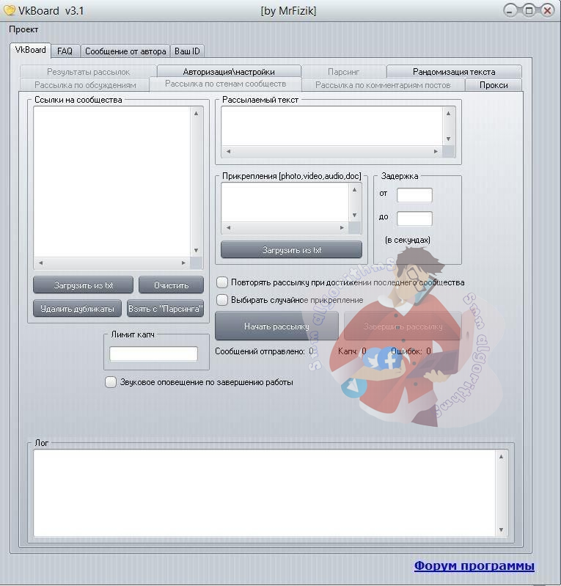Screen dimensions: 561x586
Task: Minimize the VkBoard window
Action: 510,10
